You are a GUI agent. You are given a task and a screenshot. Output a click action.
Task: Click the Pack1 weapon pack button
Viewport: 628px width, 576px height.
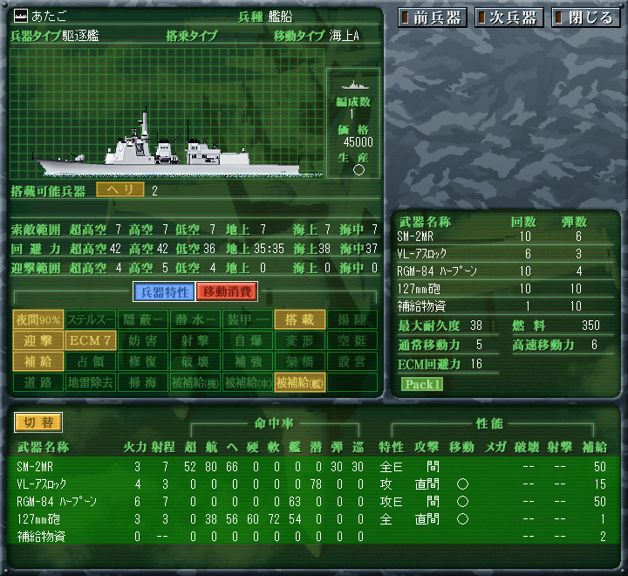[422, 384]
